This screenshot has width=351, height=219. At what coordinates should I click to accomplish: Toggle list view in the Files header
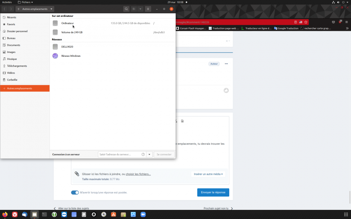pos(134,9)
